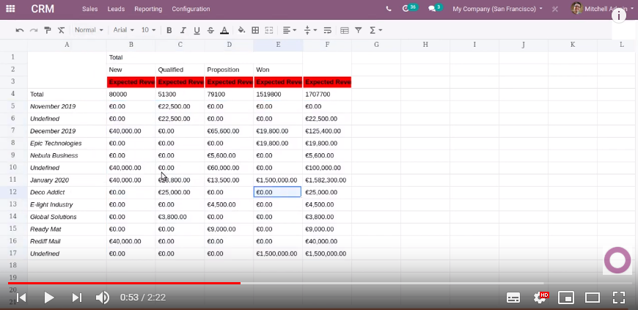The image size is (638, 310).
Task: Open the apps grid menu
Action: pyautogui.click(x=10, y=9)
